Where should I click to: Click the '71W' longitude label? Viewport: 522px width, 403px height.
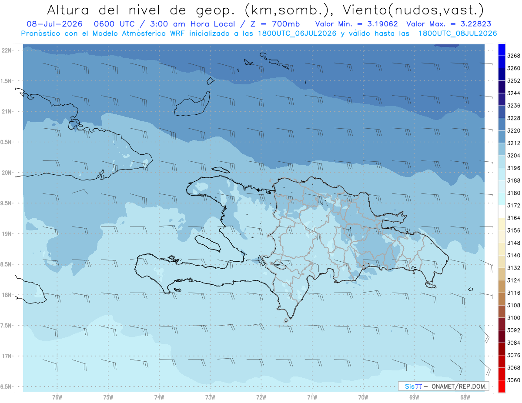coord(312,397)
